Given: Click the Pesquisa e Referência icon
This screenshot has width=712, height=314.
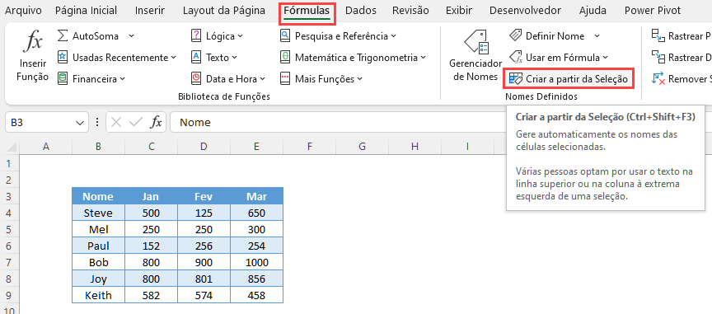Looking at the screenshot, I should pyautogui.click(x=285, y=36).
